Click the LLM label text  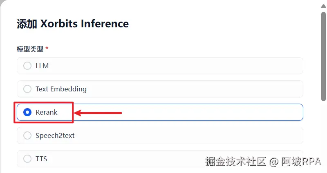click(x=42, y=66)
